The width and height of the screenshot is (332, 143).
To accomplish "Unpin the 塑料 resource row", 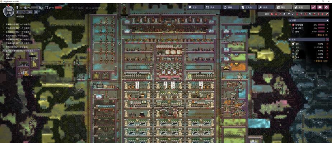I will click(327, 44).
